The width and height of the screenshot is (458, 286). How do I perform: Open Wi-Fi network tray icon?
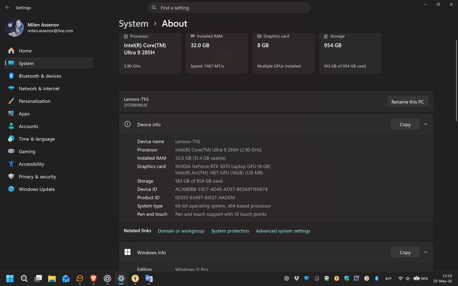coord(400,278)
